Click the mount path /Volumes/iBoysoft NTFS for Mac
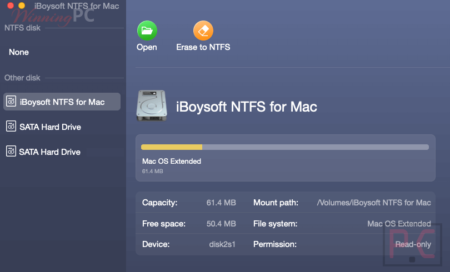This screenshot has height=272, width=450. click(374, 203)
